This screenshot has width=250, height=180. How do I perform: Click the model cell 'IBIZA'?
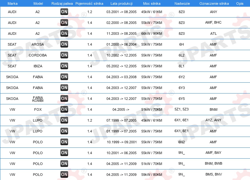point(38,66)
